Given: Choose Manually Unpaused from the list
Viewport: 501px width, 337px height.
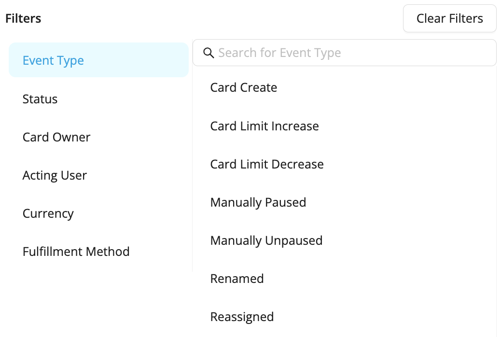Looking at the screenshot, I should pyautogui.click(x=345, y=240).
